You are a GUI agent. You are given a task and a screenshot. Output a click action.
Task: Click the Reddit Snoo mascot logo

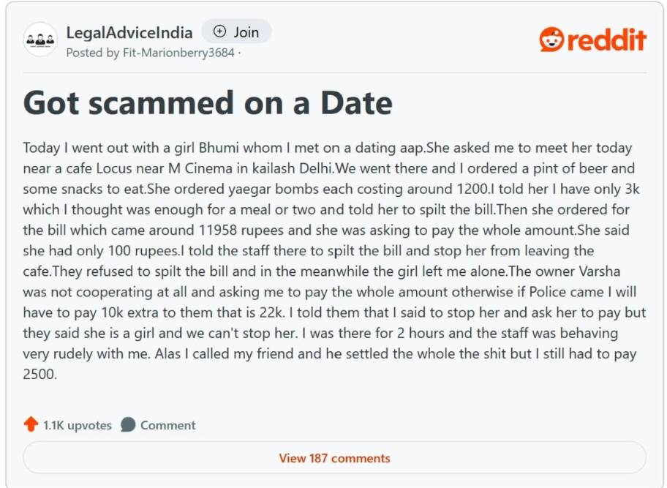coord(551,40)
